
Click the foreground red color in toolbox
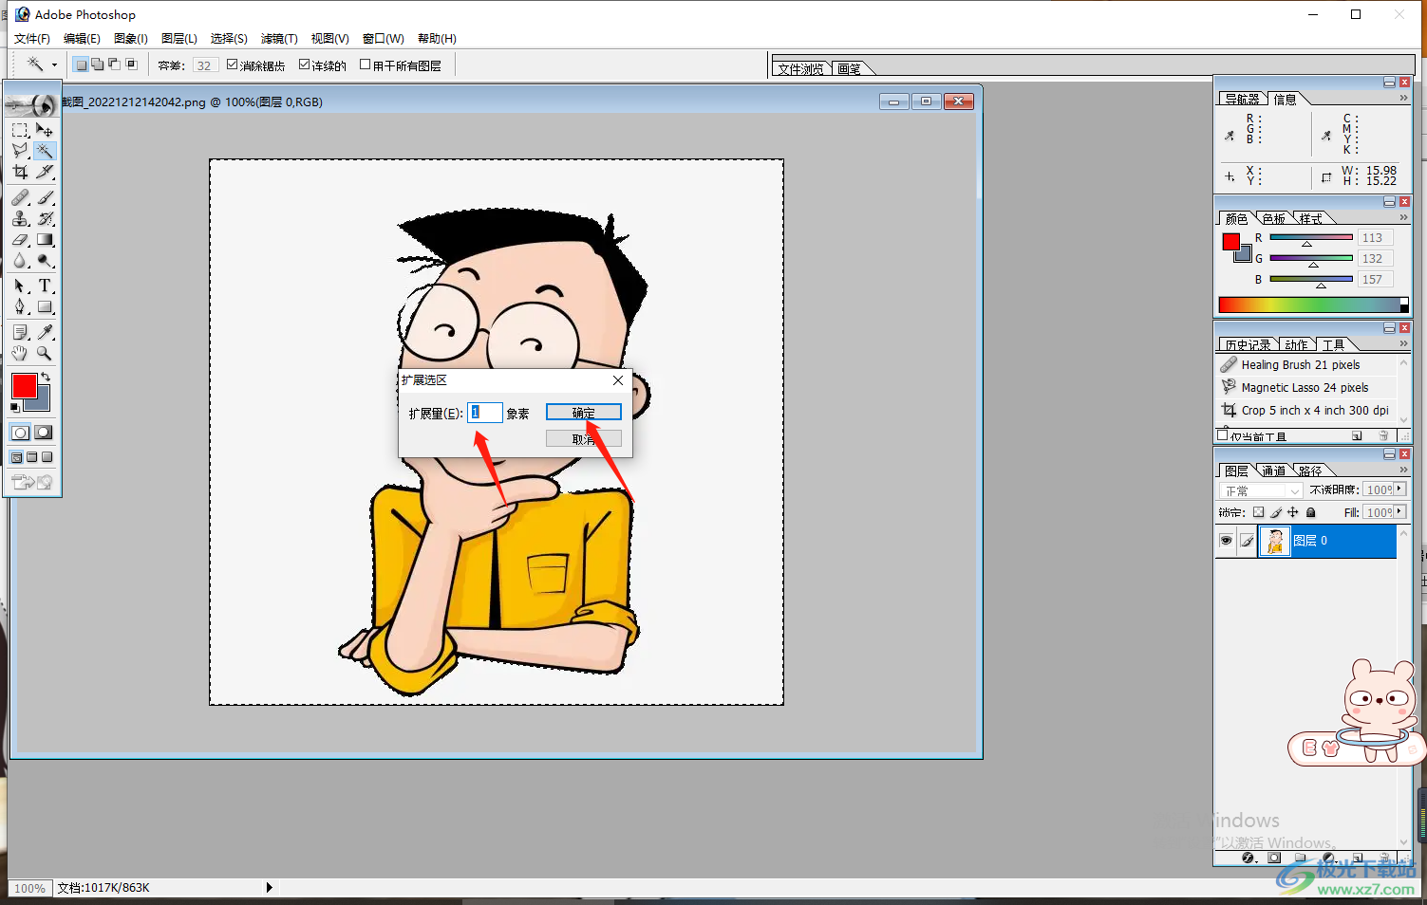click(x=24, y=386)
